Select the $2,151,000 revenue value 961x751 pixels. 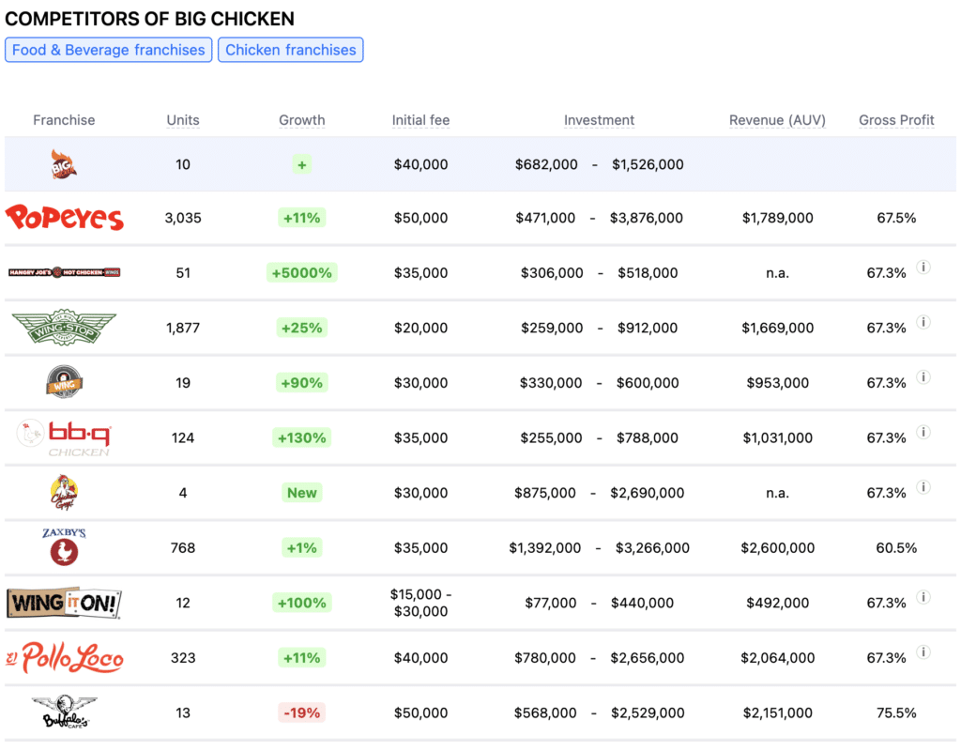(x=777, y=713)
